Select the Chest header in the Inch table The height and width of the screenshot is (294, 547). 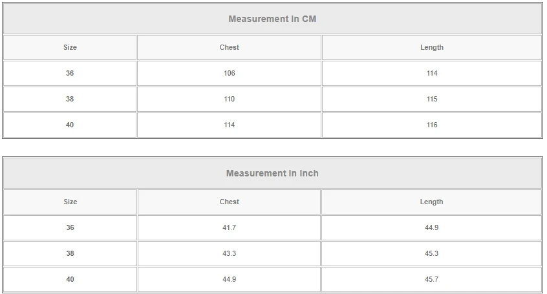(229, 202)
